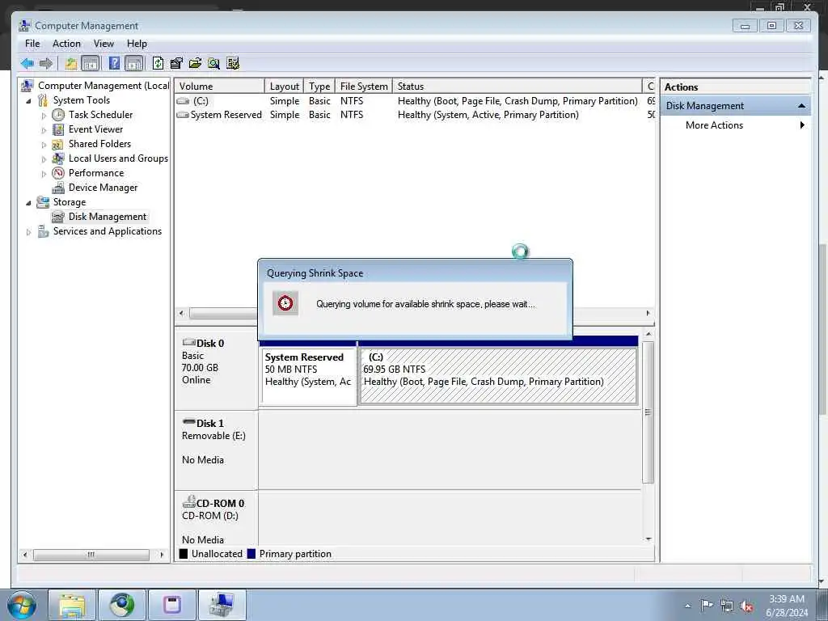
Task: Toggle Show/Hide Console Tree toolbar icon
Action: (91, 64)
